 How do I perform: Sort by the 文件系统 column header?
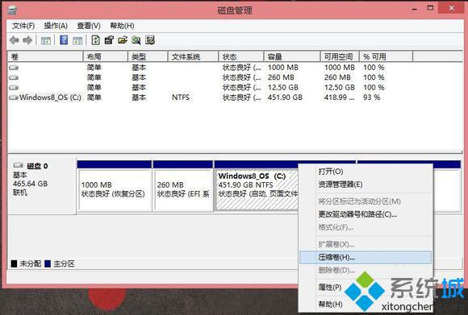coord(193,56)
